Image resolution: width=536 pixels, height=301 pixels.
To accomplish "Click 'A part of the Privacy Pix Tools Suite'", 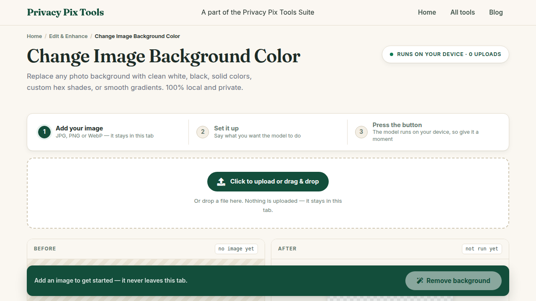I will coord(258,13).
